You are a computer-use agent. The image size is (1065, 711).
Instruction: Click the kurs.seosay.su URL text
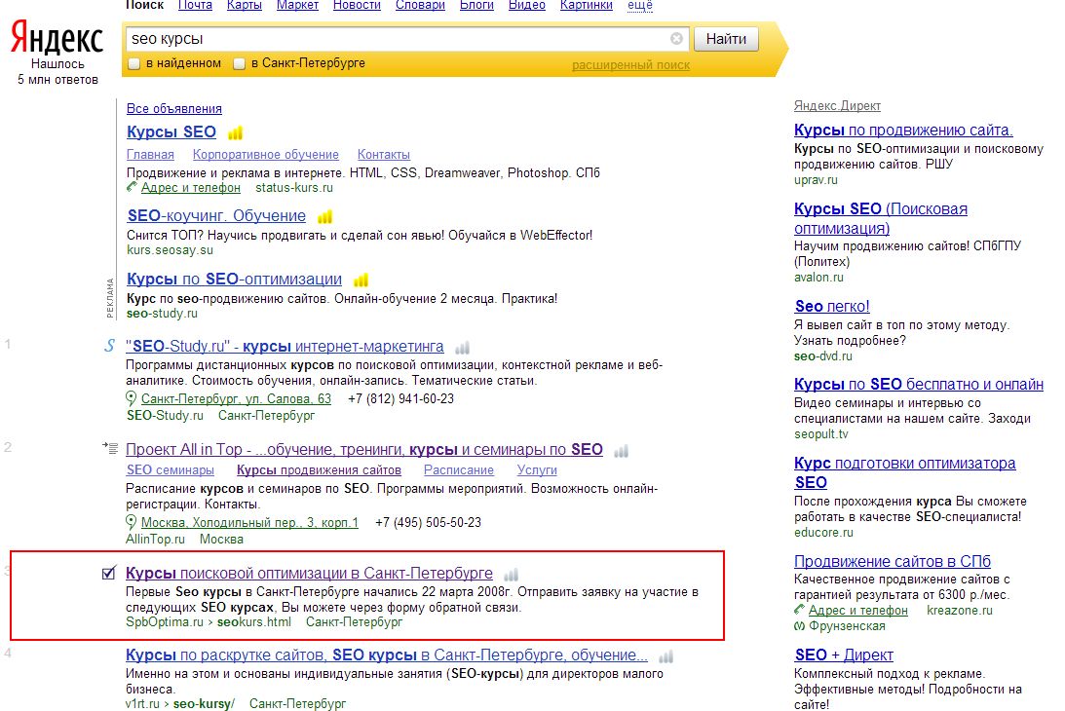(170, 250)
